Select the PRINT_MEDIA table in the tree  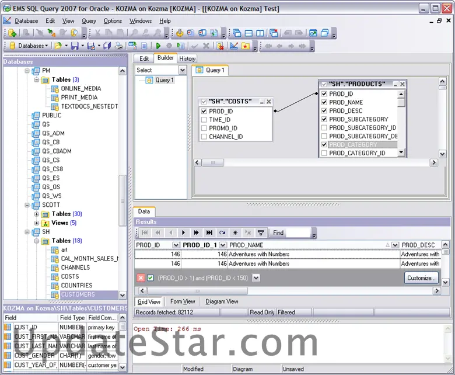79,98
